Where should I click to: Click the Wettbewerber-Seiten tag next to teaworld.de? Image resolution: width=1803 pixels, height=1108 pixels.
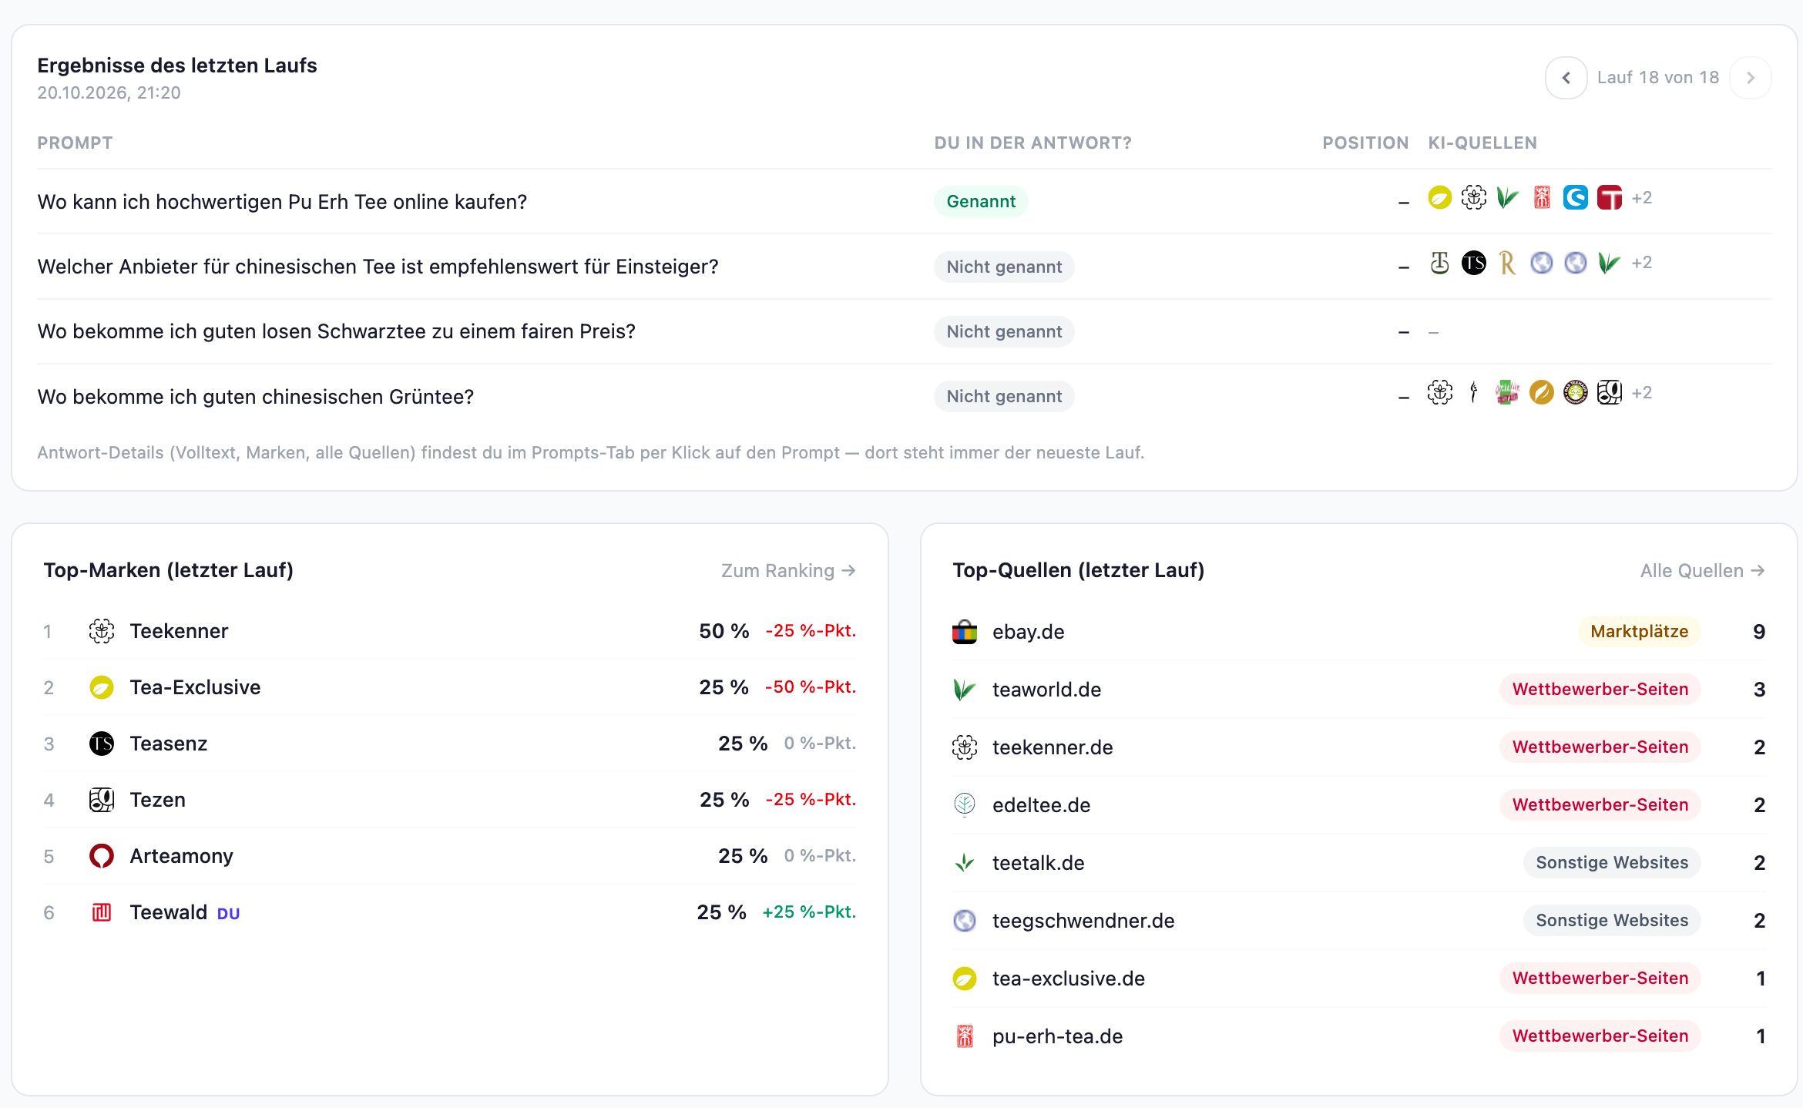coord(1600,690)
